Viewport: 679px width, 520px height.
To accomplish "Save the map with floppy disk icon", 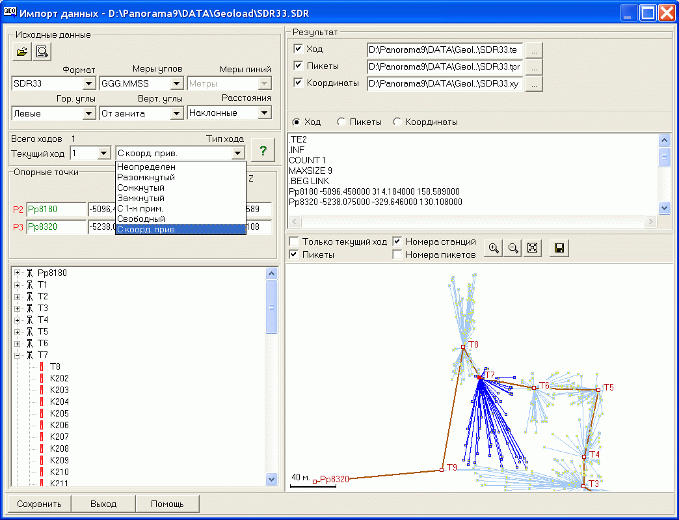I will coord(559,248).
